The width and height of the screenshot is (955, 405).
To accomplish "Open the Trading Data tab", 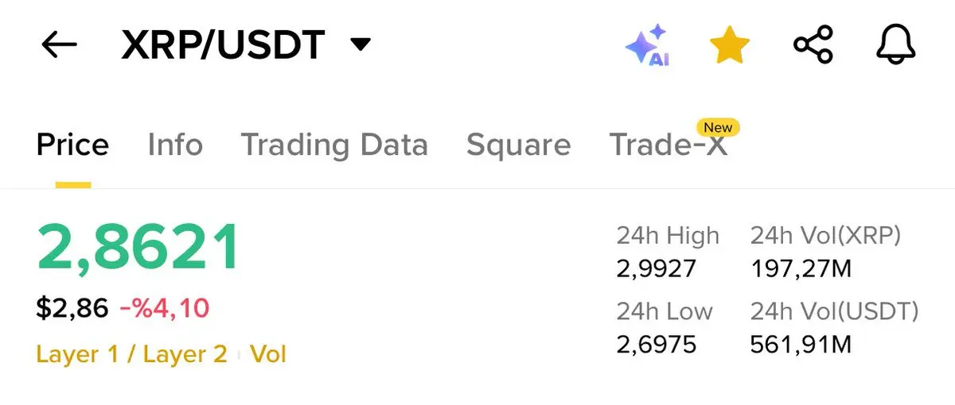I will coord(334,145).
